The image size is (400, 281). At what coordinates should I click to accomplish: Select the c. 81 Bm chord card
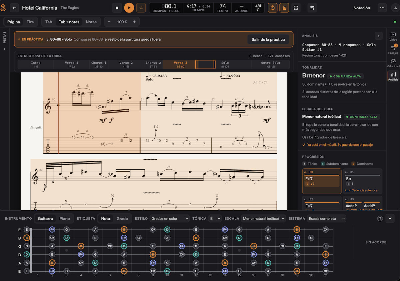point(363,181)
